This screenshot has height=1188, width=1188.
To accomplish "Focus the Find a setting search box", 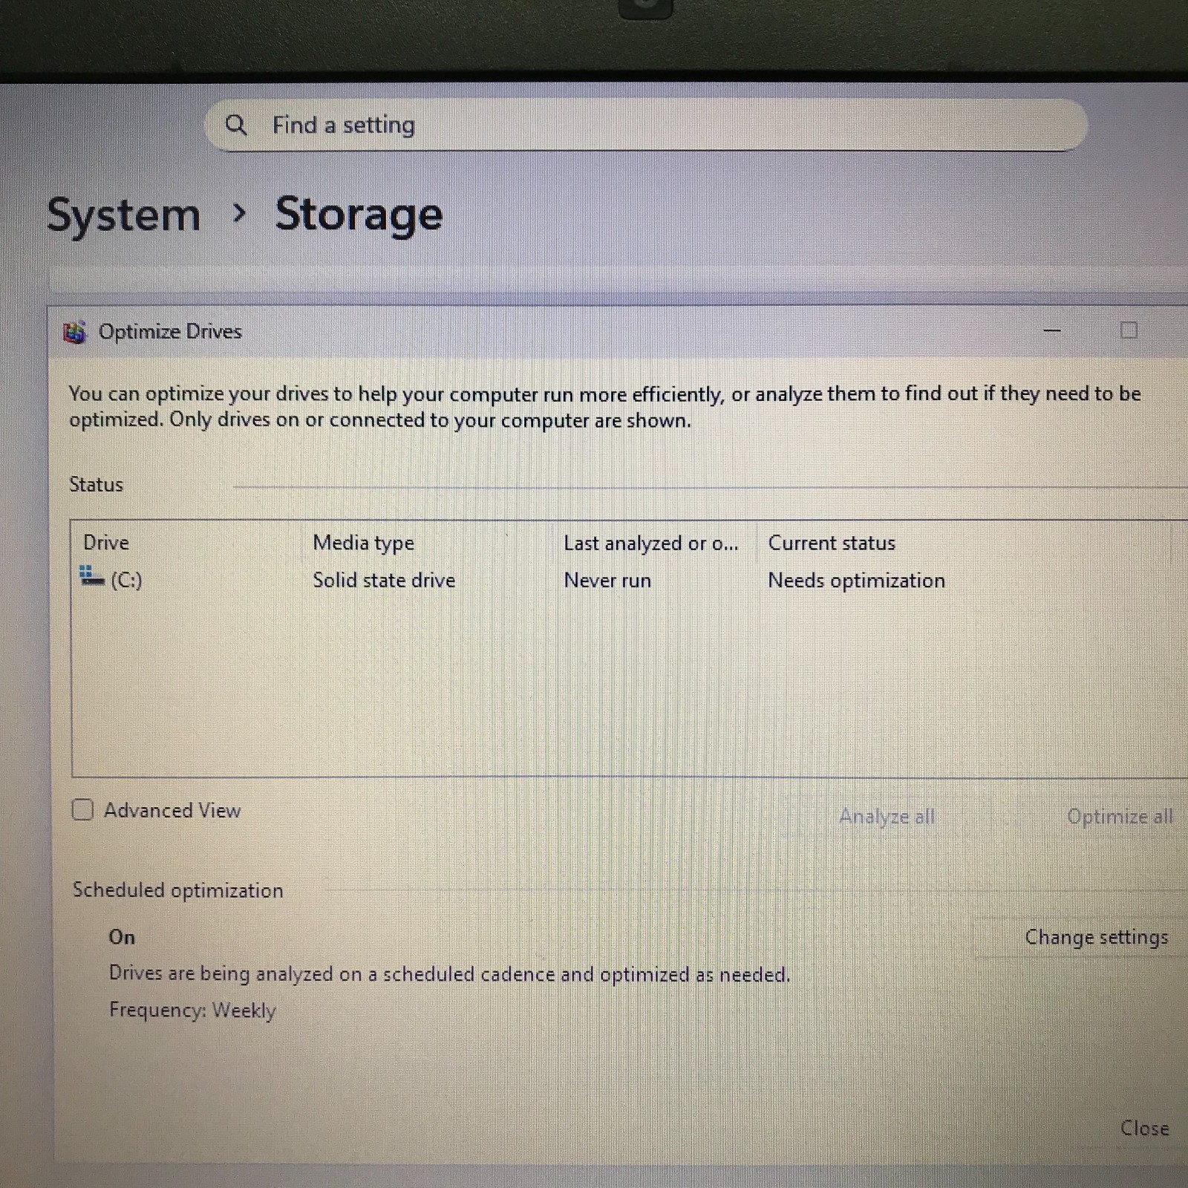I will pyautogui.click(x=646, y=125).
